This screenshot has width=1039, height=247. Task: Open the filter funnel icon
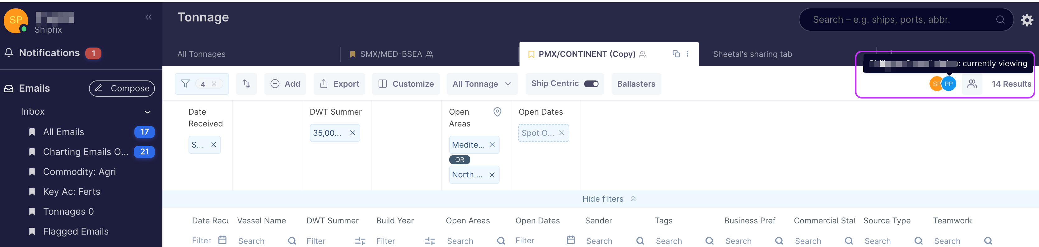pos(185,84)
